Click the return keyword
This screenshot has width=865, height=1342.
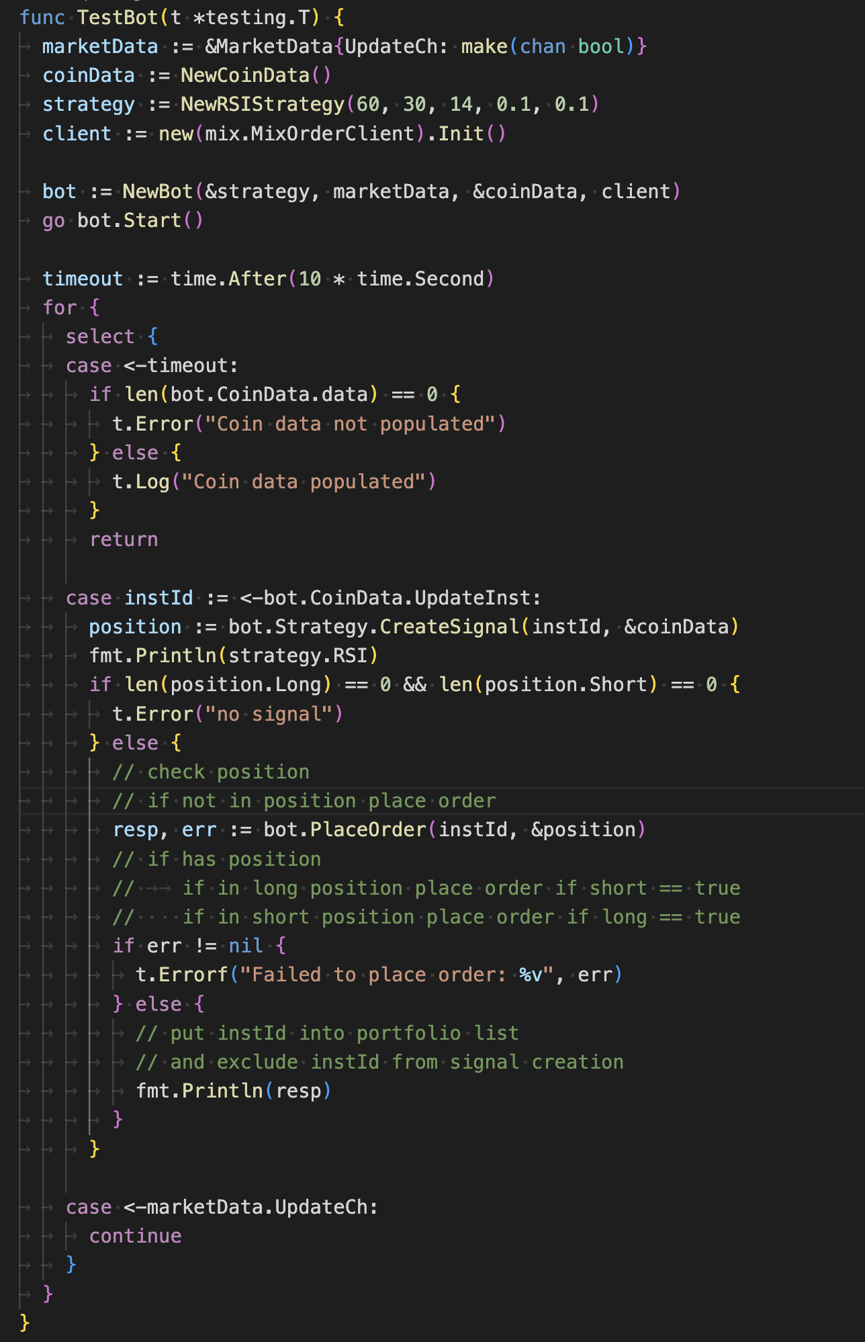pyautogui.click(x=124, y=539)
